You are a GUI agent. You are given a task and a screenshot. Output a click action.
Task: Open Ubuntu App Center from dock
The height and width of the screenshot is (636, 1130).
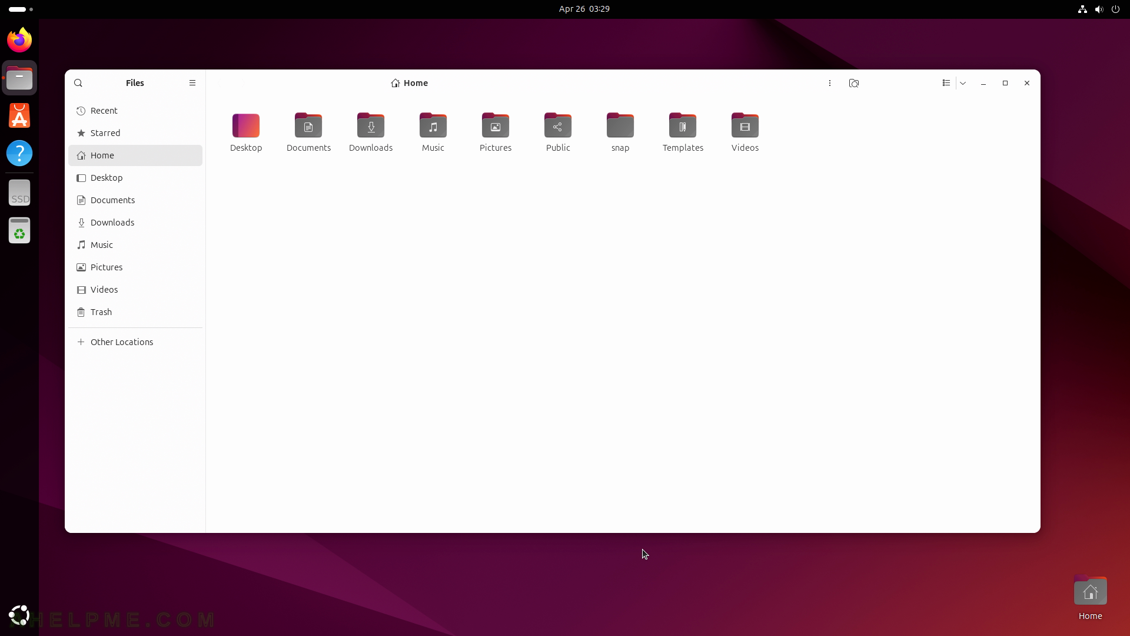tap(19, 115)
